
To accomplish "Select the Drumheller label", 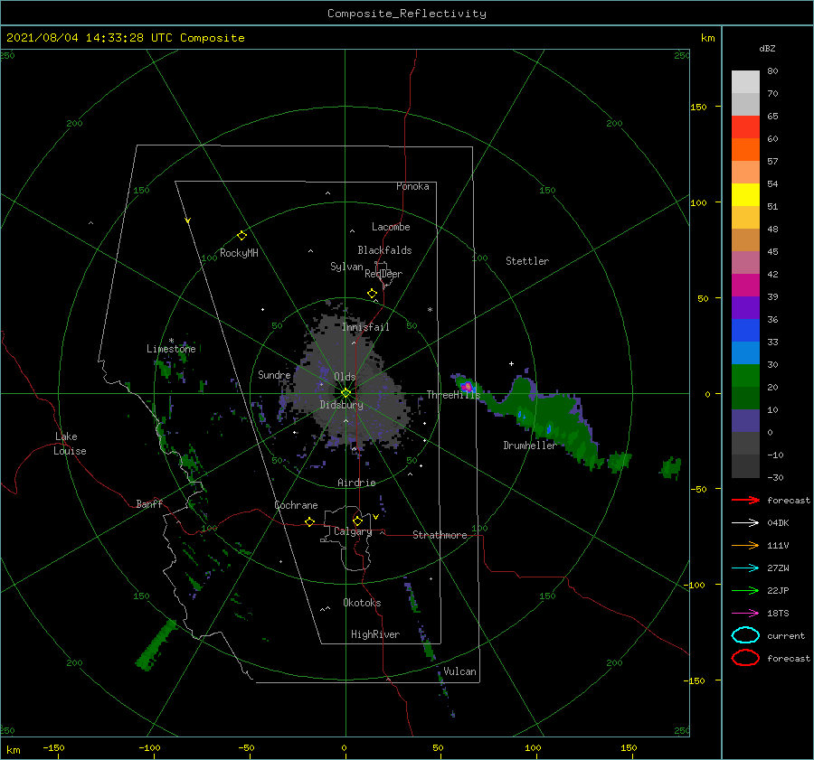I will (x=529, y=446).
